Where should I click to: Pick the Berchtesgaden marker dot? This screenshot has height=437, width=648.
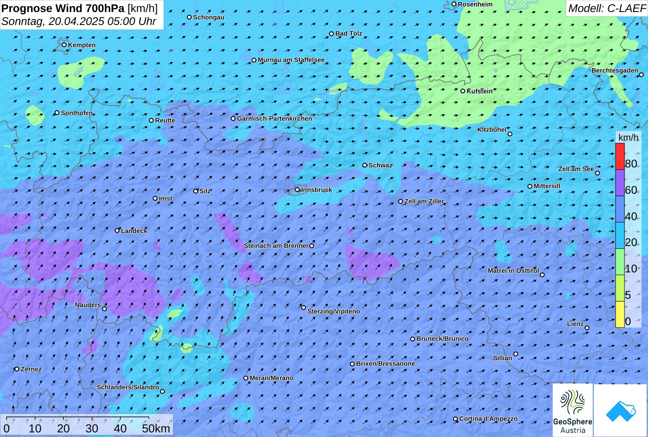pyautogui.click(x=642, y=74)
